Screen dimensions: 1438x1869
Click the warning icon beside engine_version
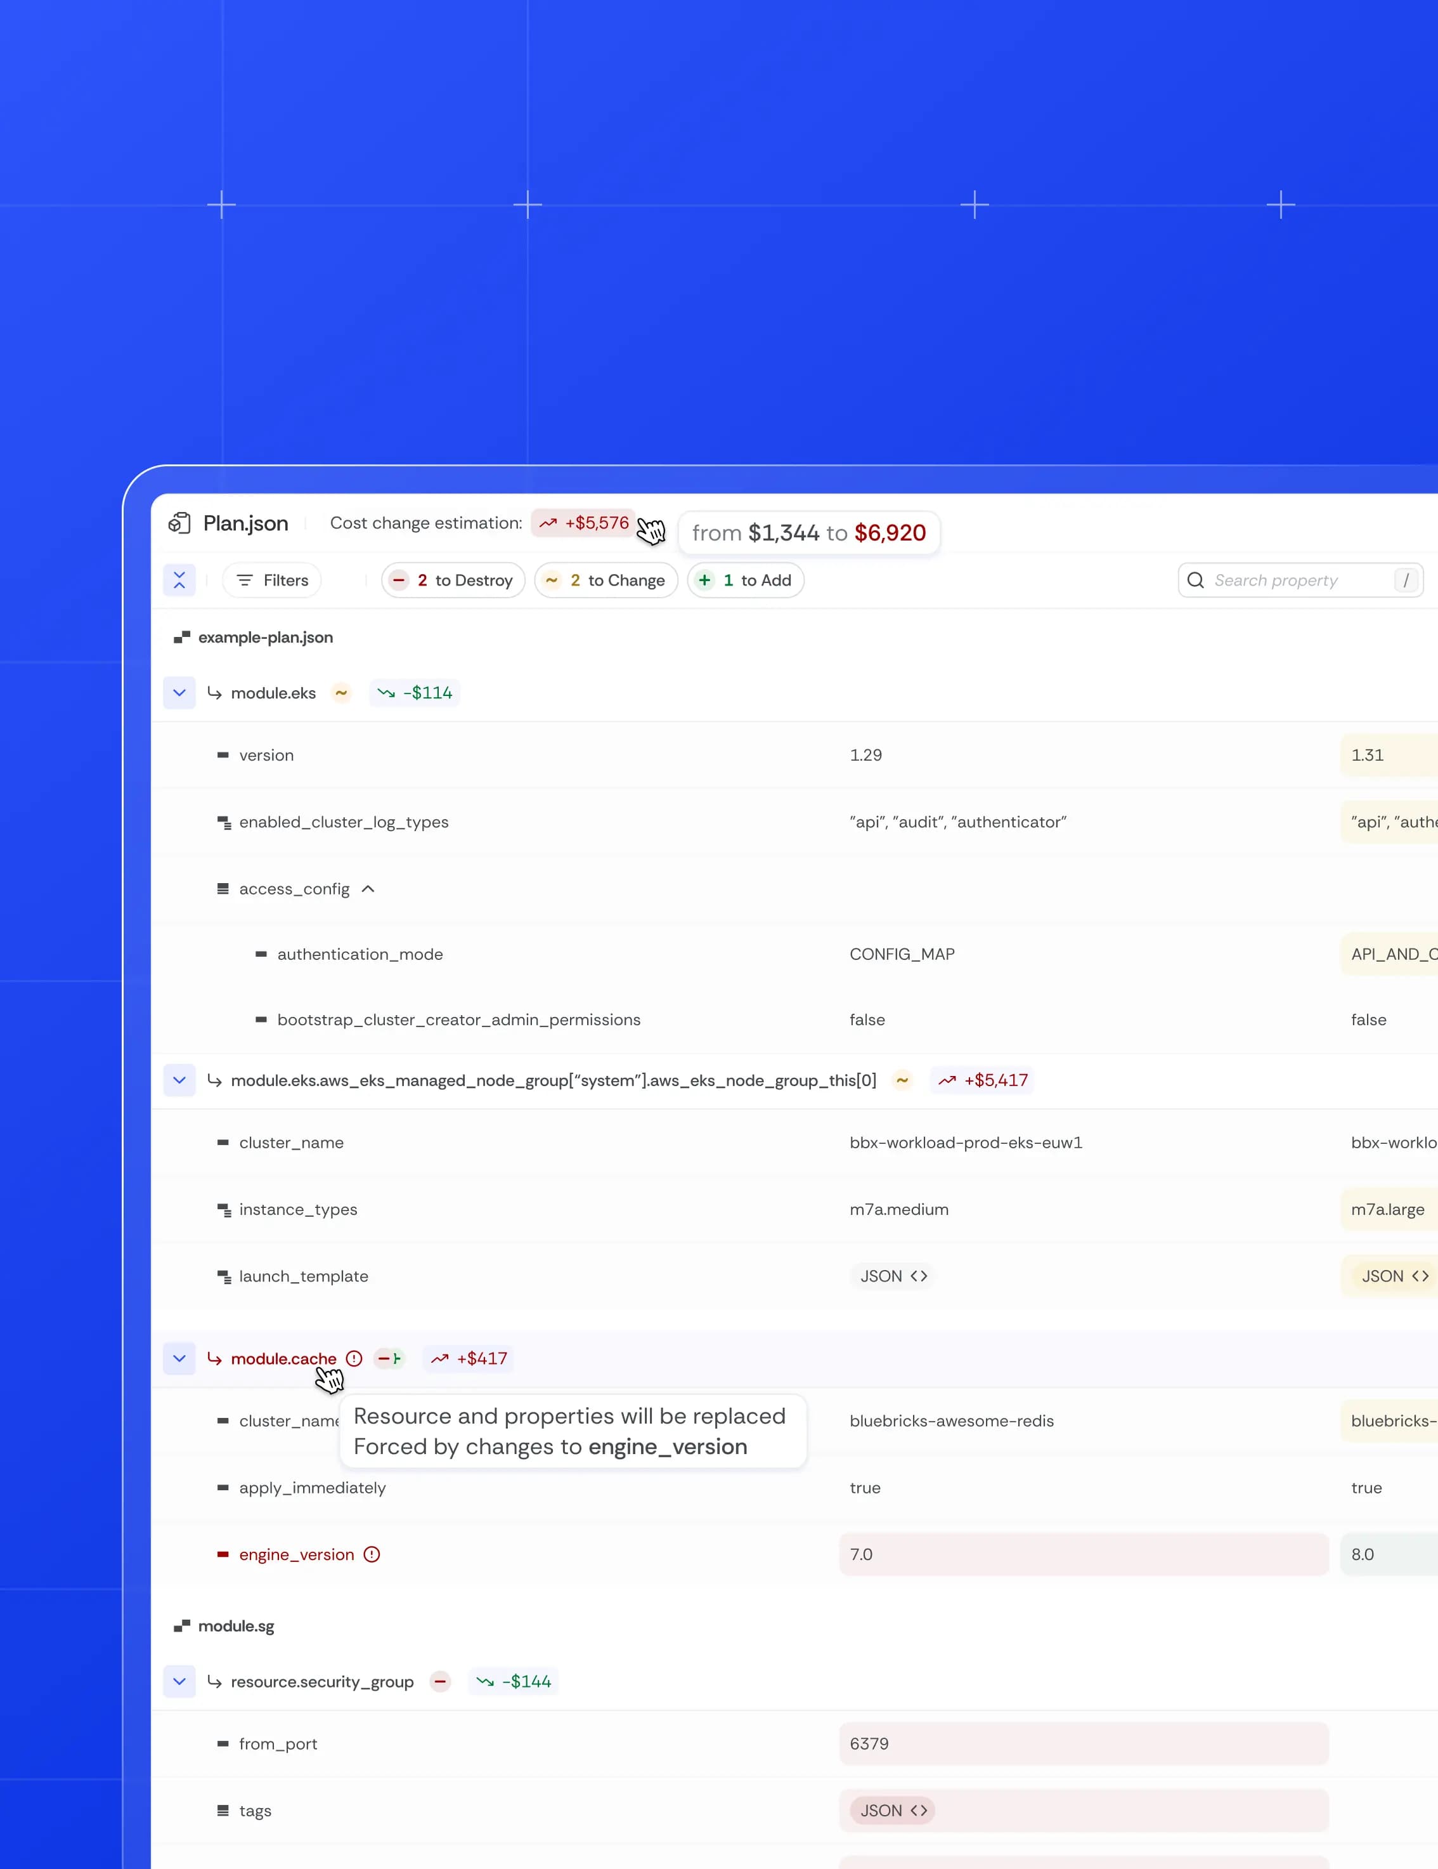click(372, 1554)
